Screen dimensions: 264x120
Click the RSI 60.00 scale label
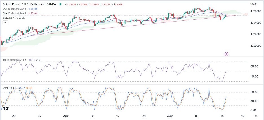point(254,66)
